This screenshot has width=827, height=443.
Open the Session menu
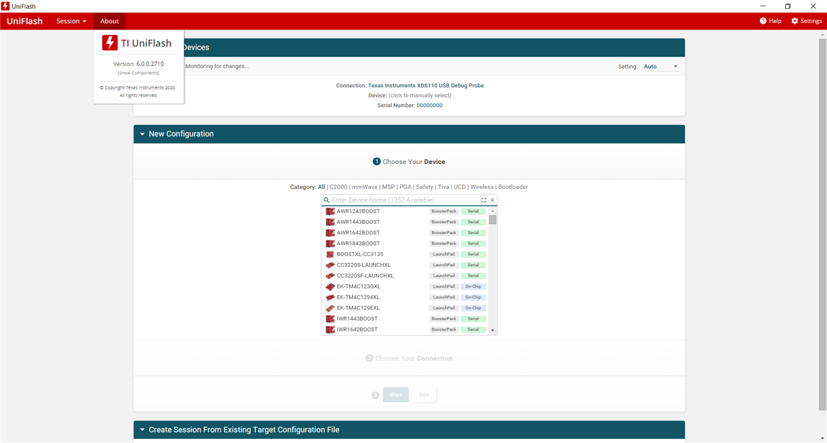[x=71, y=21]
